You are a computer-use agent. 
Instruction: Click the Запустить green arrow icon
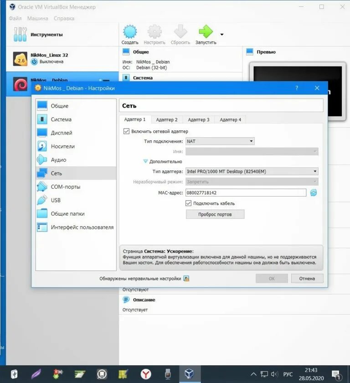tap(206, 32)
